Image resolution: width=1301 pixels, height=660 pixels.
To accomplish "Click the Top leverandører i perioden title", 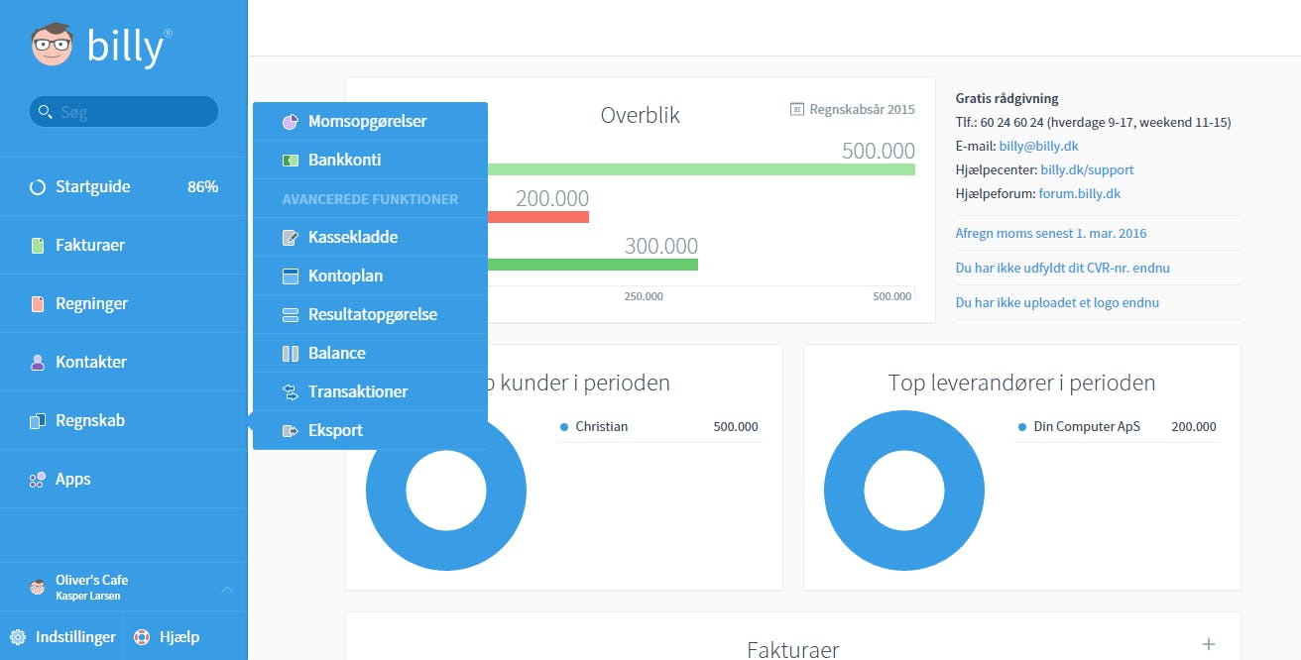I will click(1022, 383).
